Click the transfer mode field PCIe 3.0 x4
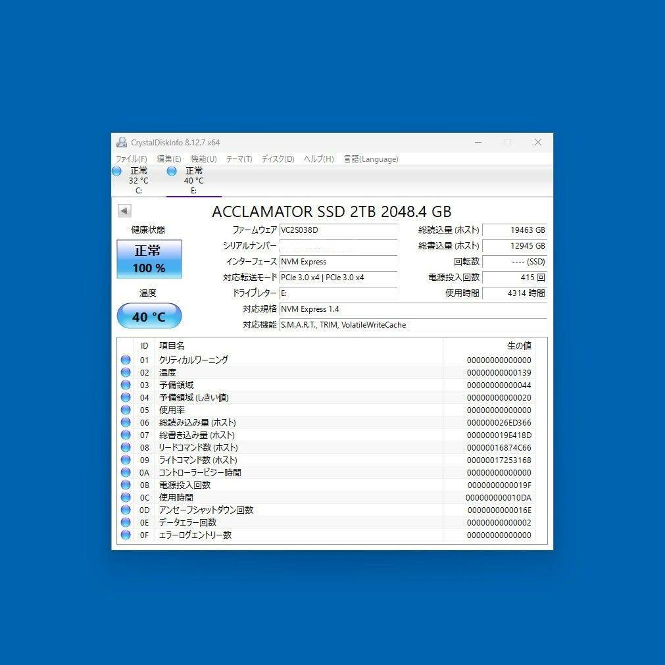 [x=339, y=278]
